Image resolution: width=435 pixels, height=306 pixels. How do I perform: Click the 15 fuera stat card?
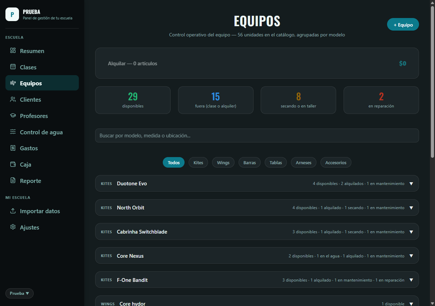[215, 100]
